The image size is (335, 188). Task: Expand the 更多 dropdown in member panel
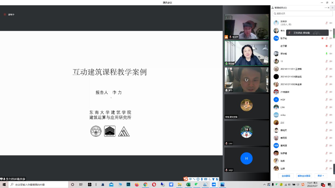coord(321,176)
